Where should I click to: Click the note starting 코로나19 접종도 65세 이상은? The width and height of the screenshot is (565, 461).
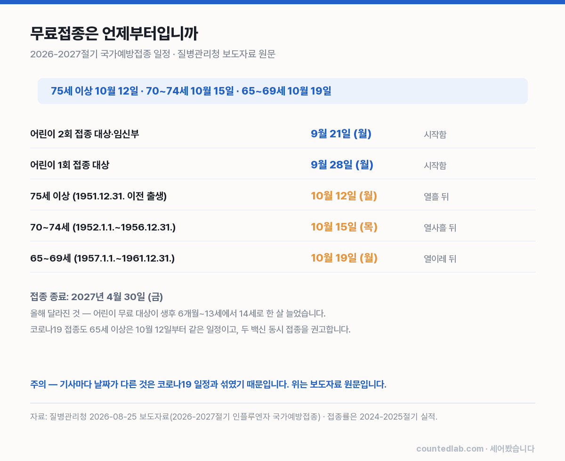pyautogui.click(x=190, y=329)
